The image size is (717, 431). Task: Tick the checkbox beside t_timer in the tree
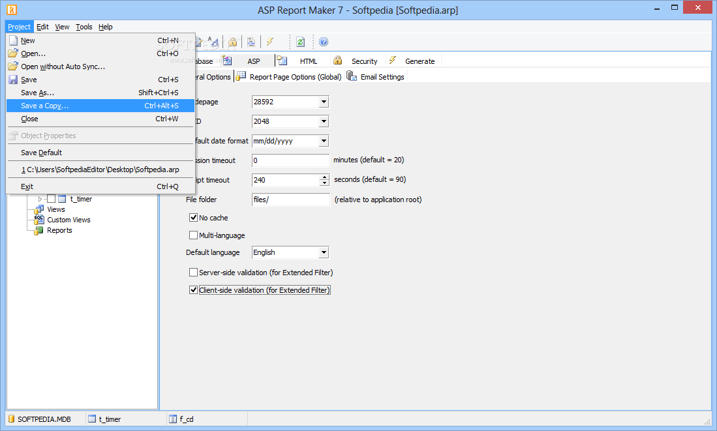(x=51, y=199)
